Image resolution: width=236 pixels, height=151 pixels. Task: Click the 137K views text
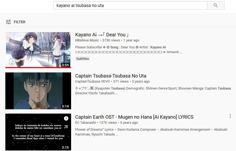108,123
